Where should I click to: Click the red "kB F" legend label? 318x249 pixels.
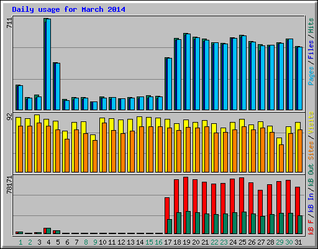click(311, 227)
